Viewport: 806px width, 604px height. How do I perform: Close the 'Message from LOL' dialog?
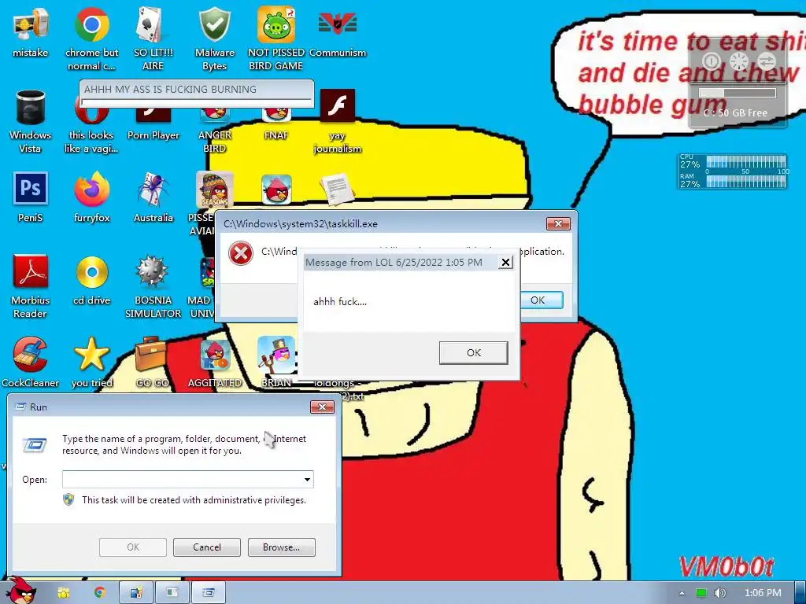coord(505,263)
